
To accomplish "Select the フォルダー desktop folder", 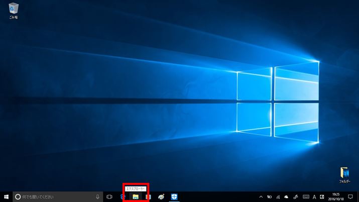I will point(344,174).
